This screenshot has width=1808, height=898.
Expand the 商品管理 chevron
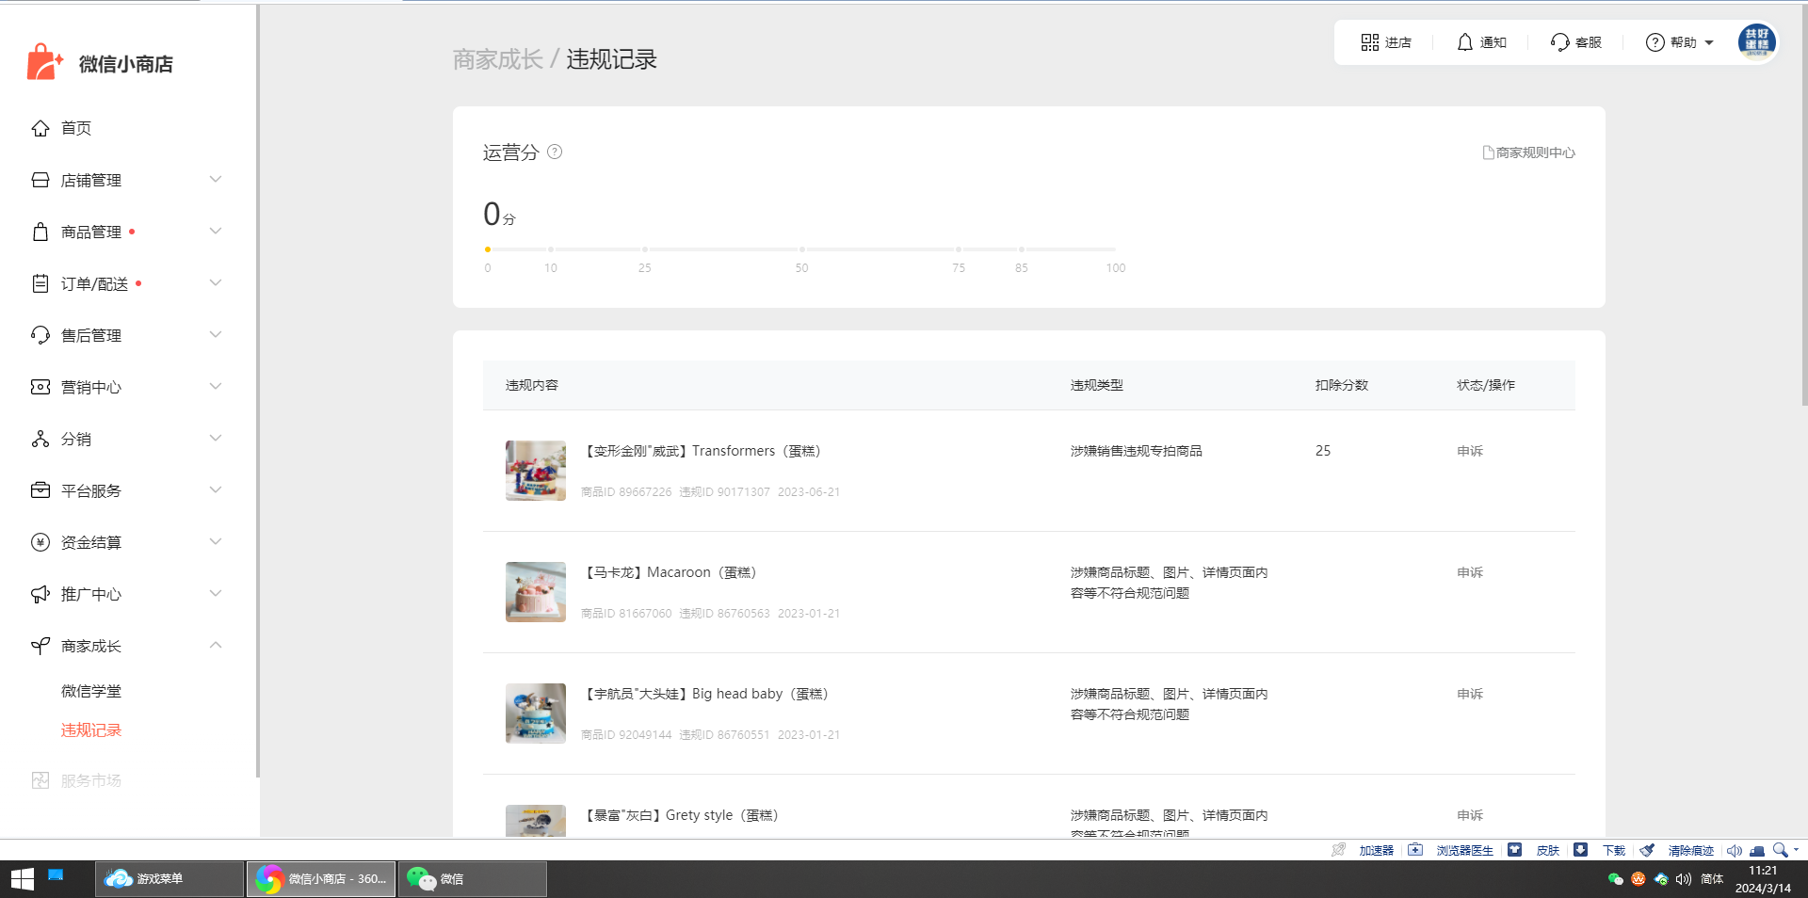click(216, 231)
